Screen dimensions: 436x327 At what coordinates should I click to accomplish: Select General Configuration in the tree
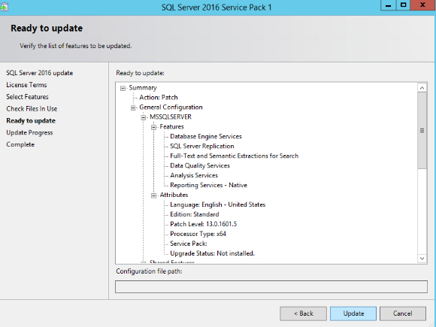[171, 107]
